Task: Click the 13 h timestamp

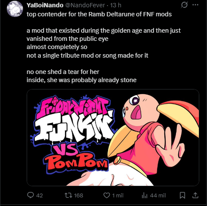Action: click(x=116, y=5)
